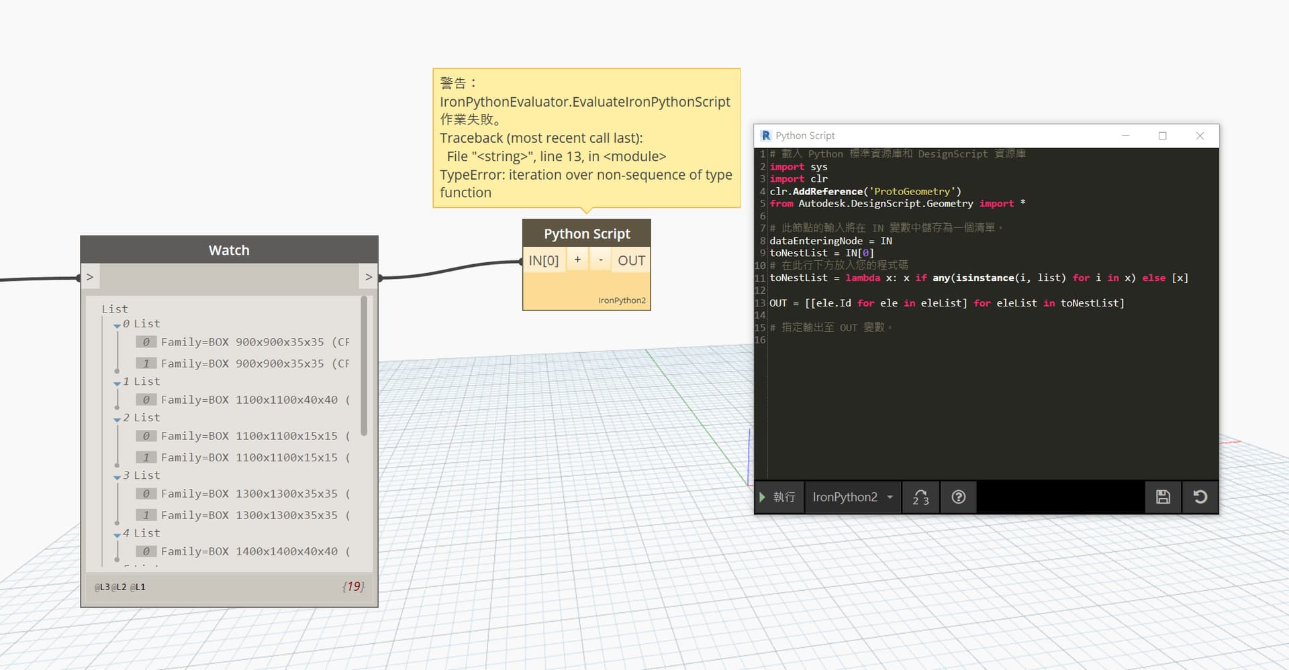Collapse the '2 List' tree entry

coord(117,419)
